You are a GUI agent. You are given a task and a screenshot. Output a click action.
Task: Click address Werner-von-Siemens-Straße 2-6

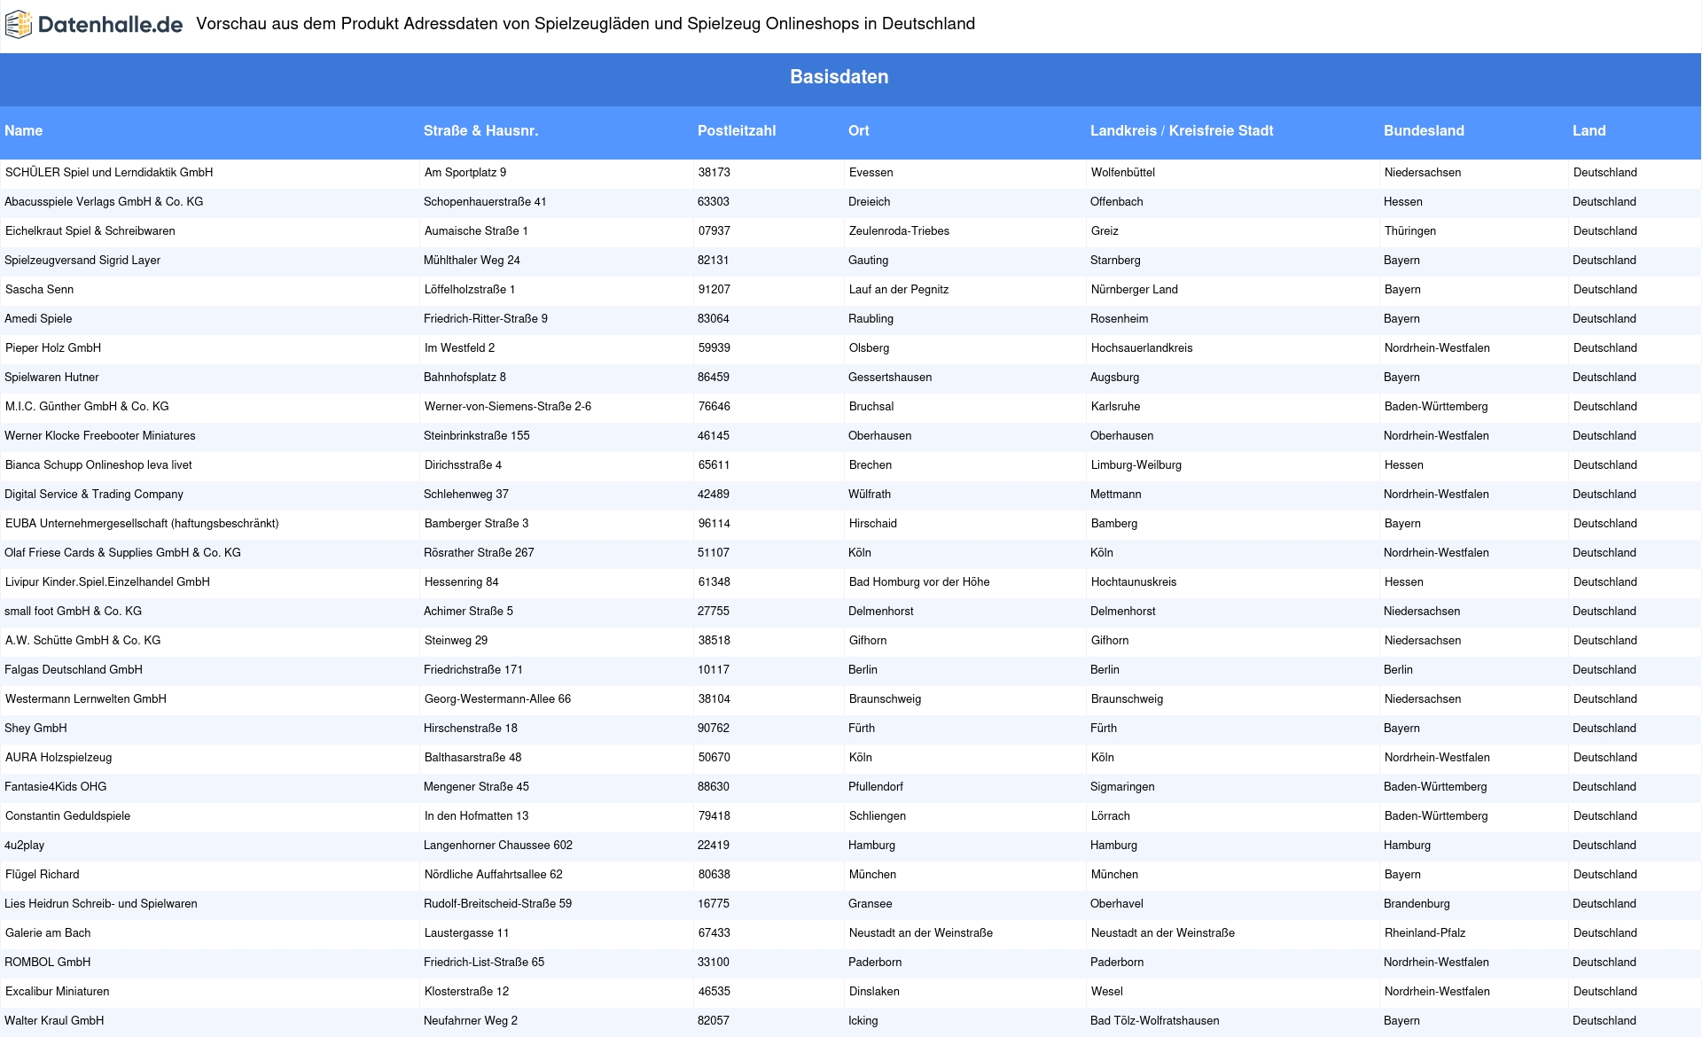(x=508, y=407)
